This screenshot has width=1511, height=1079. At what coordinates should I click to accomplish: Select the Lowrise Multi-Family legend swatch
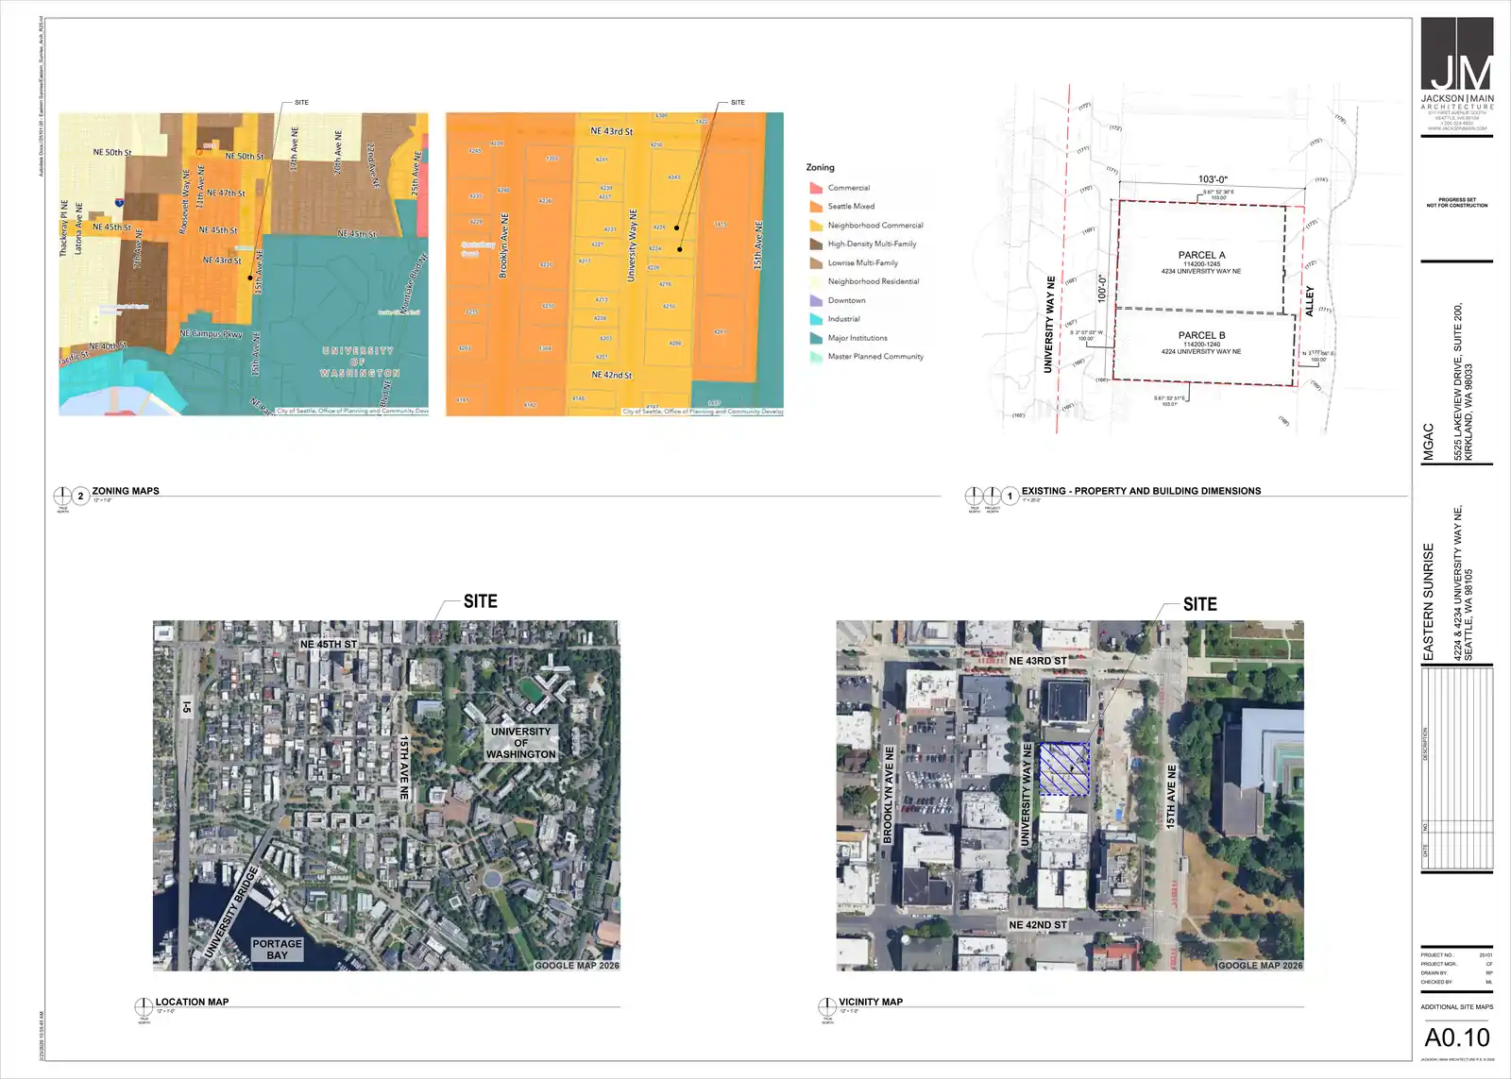(x=816, y=262)
